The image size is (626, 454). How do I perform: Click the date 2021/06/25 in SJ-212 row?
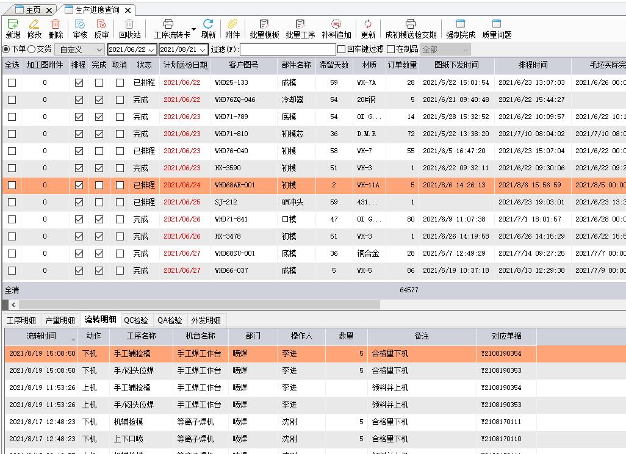[x=182, y=203]
